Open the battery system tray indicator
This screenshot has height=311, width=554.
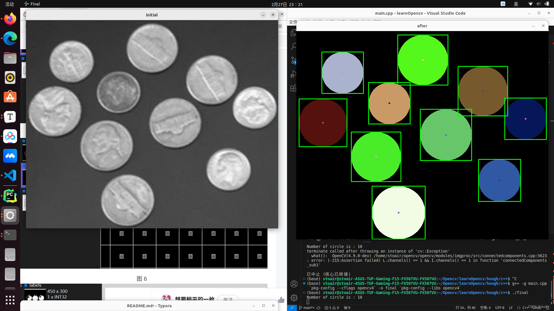pyautogui.click(x=547, y=4)
